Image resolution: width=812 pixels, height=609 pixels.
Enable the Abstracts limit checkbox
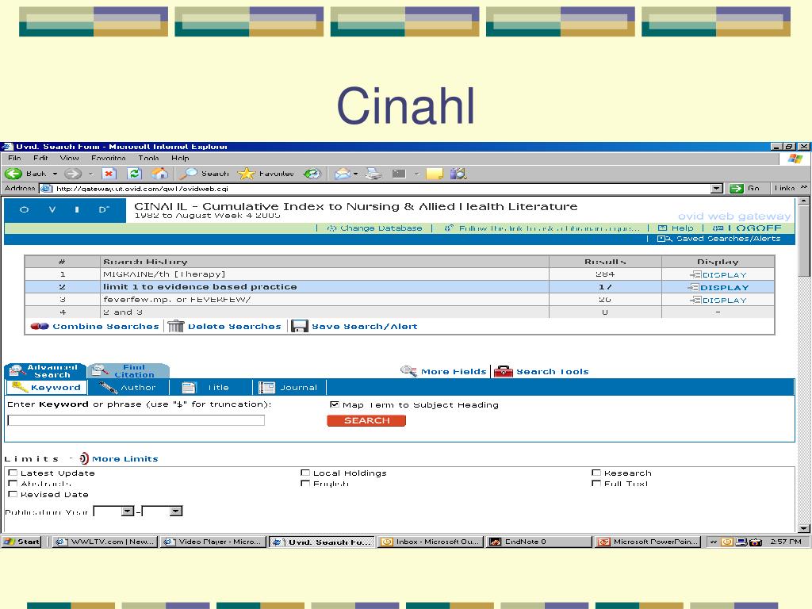click(13, 483)
